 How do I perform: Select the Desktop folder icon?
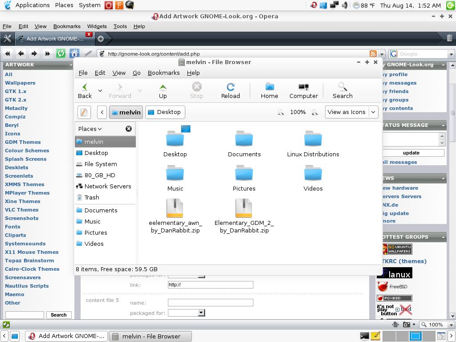coord(175,142)
